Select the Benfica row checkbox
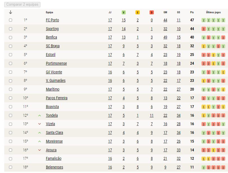This screenshot has width=228, height=173. point(10,37)
